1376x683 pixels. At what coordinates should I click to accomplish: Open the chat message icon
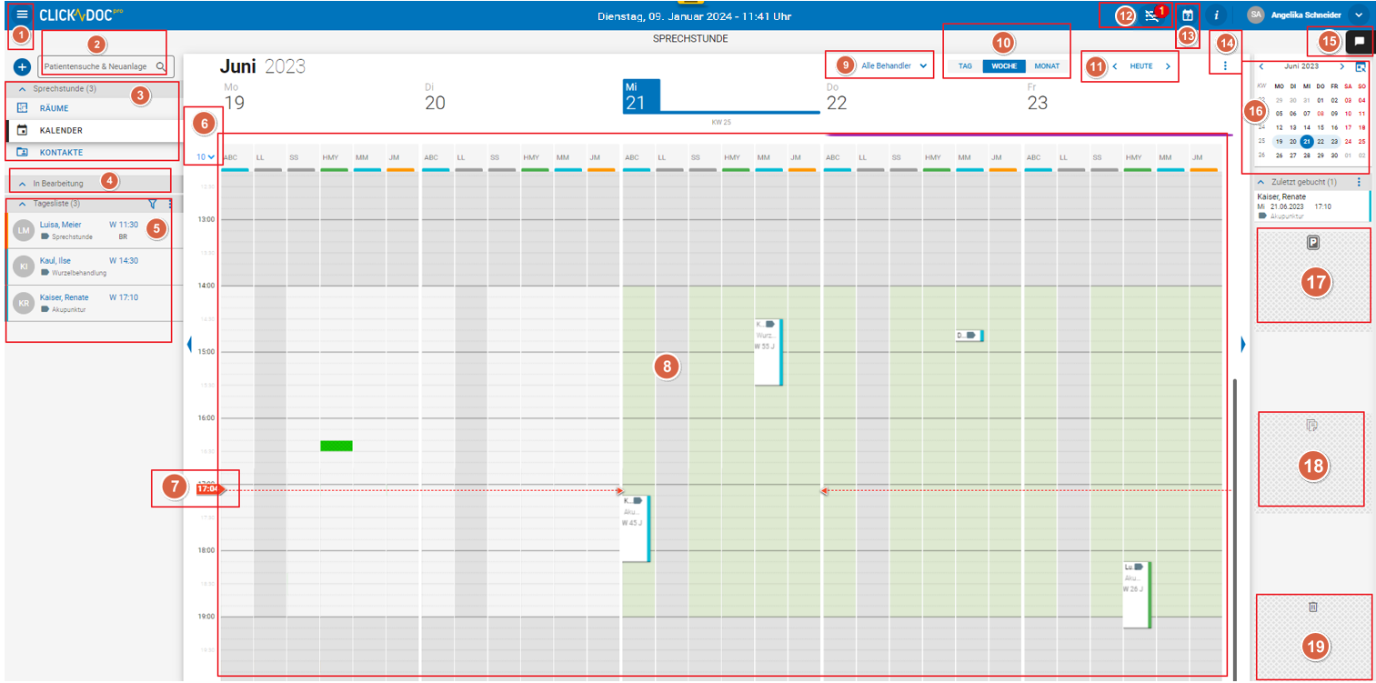pos(1360,41)
